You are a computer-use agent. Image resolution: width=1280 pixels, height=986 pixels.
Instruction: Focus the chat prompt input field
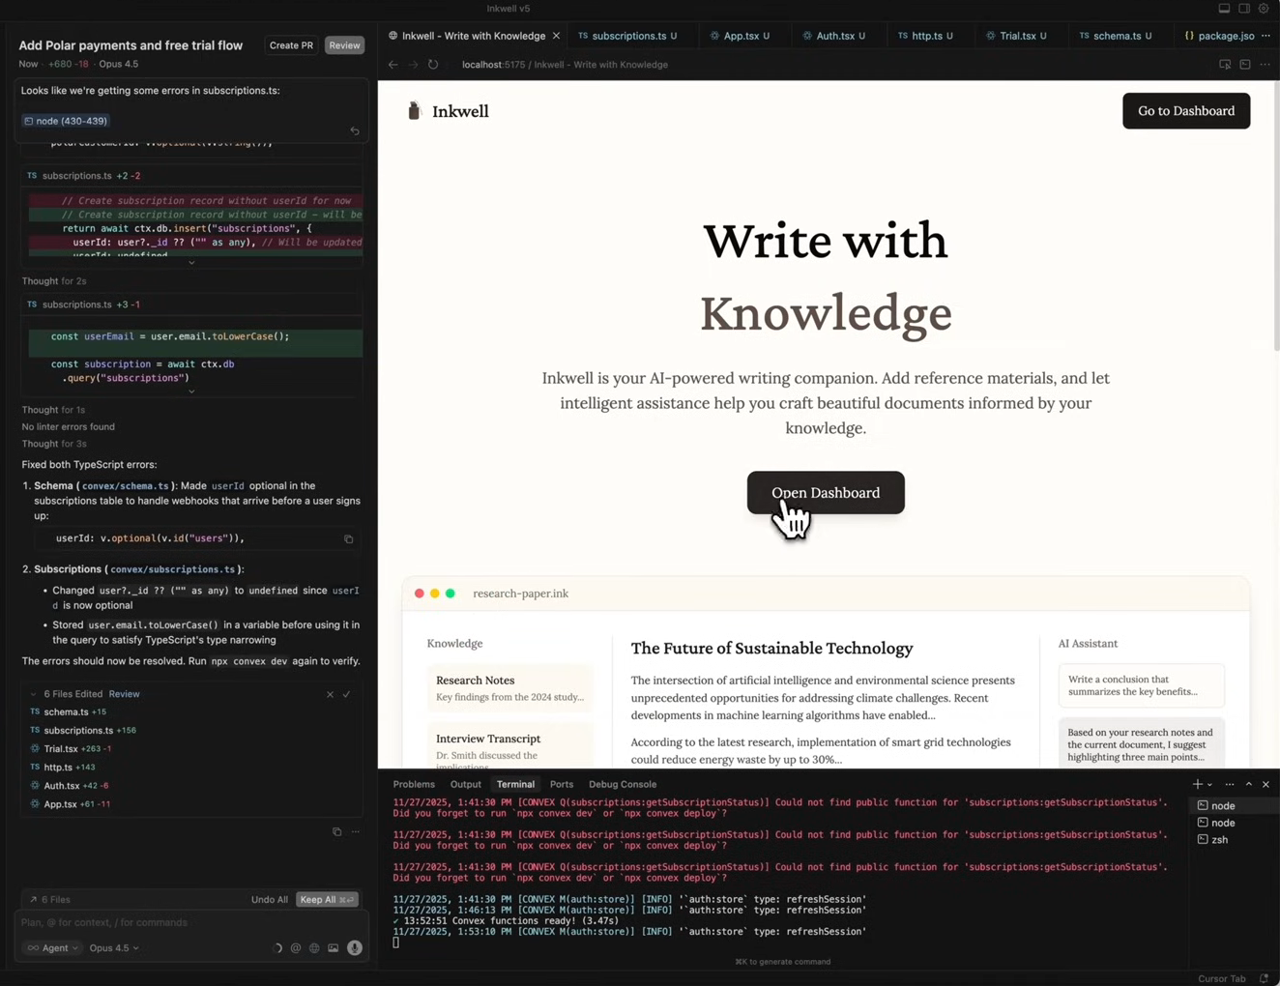point(189,923)
